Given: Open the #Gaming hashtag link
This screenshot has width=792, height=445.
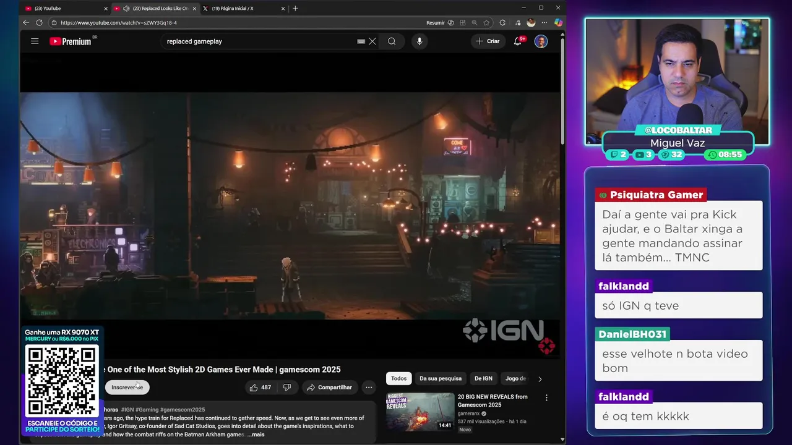Looking at the screenshot, I should pos(147,410).
